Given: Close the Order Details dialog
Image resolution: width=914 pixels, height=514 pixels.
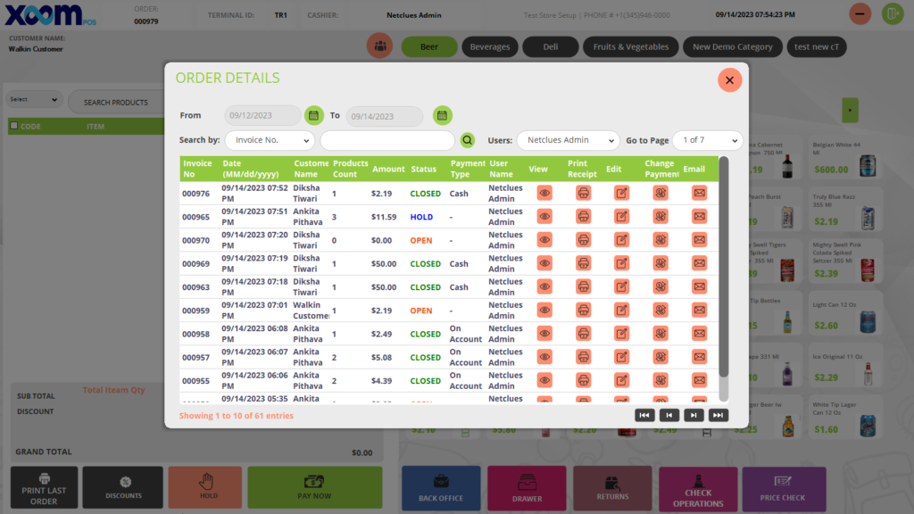Looking at the screenshot, I should pos(729,80).
